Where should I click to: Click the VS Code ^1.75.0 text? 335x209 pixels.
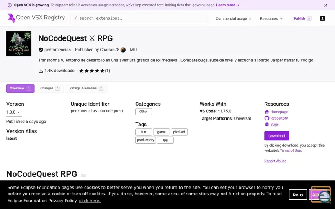215,111
